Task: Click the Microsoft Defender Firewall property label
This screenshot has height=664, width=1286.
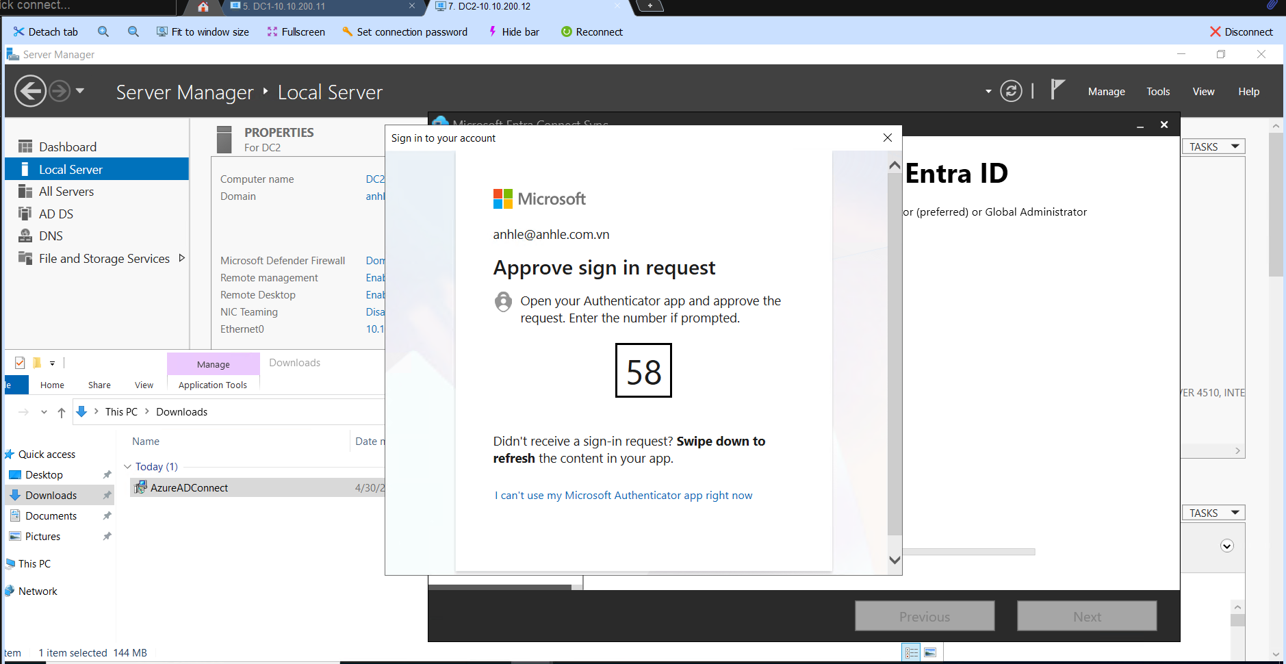Action: tap(283, 261)
